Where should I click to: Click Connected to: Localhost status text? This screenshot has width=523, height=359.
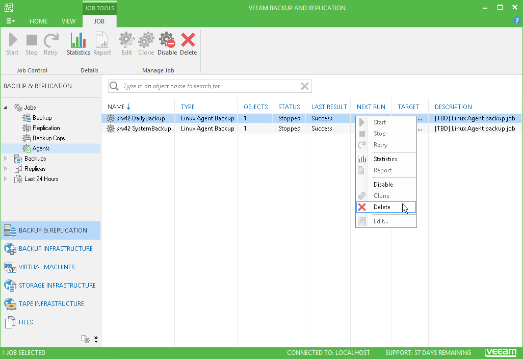click(329, 353)
